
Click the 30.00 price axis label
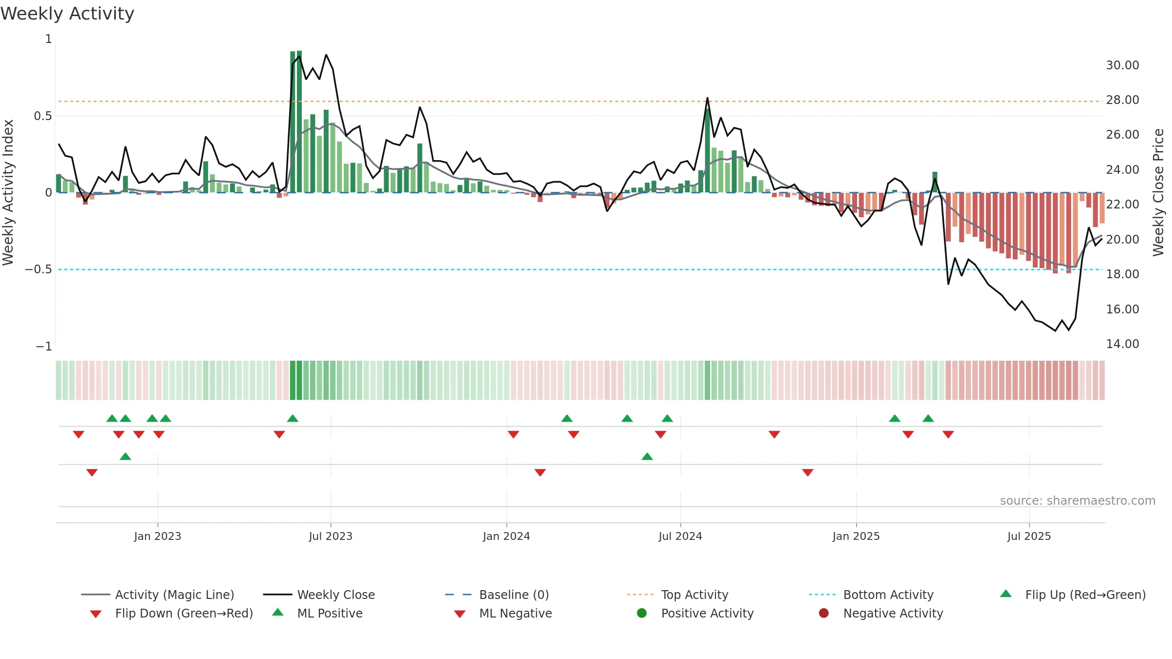pos(1123,65)
